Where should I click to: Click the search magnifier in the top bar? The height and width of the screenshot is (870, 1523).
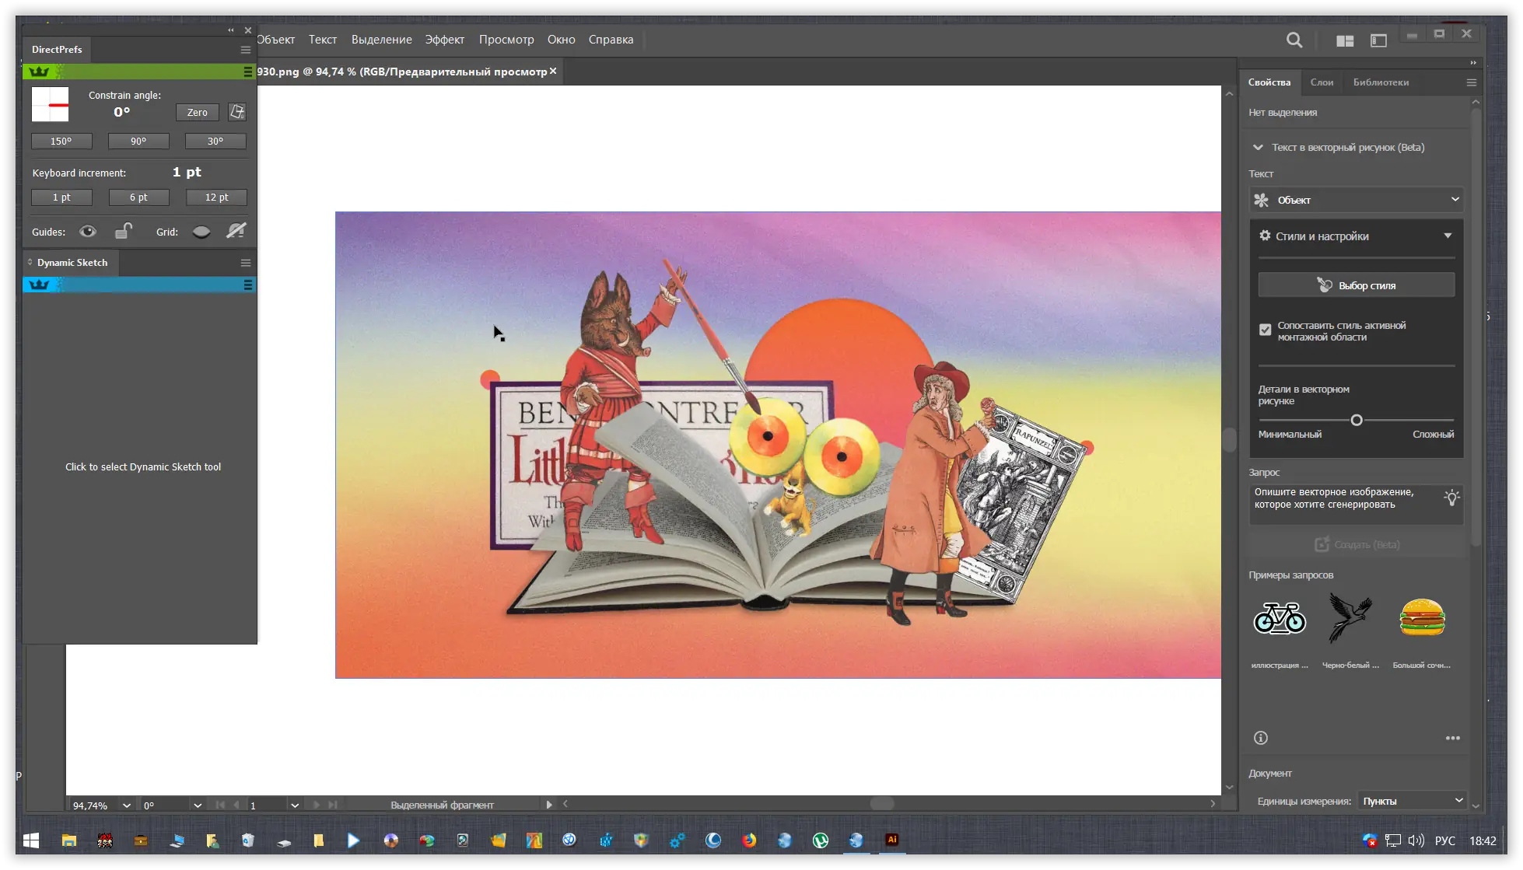click(1294, 40)
